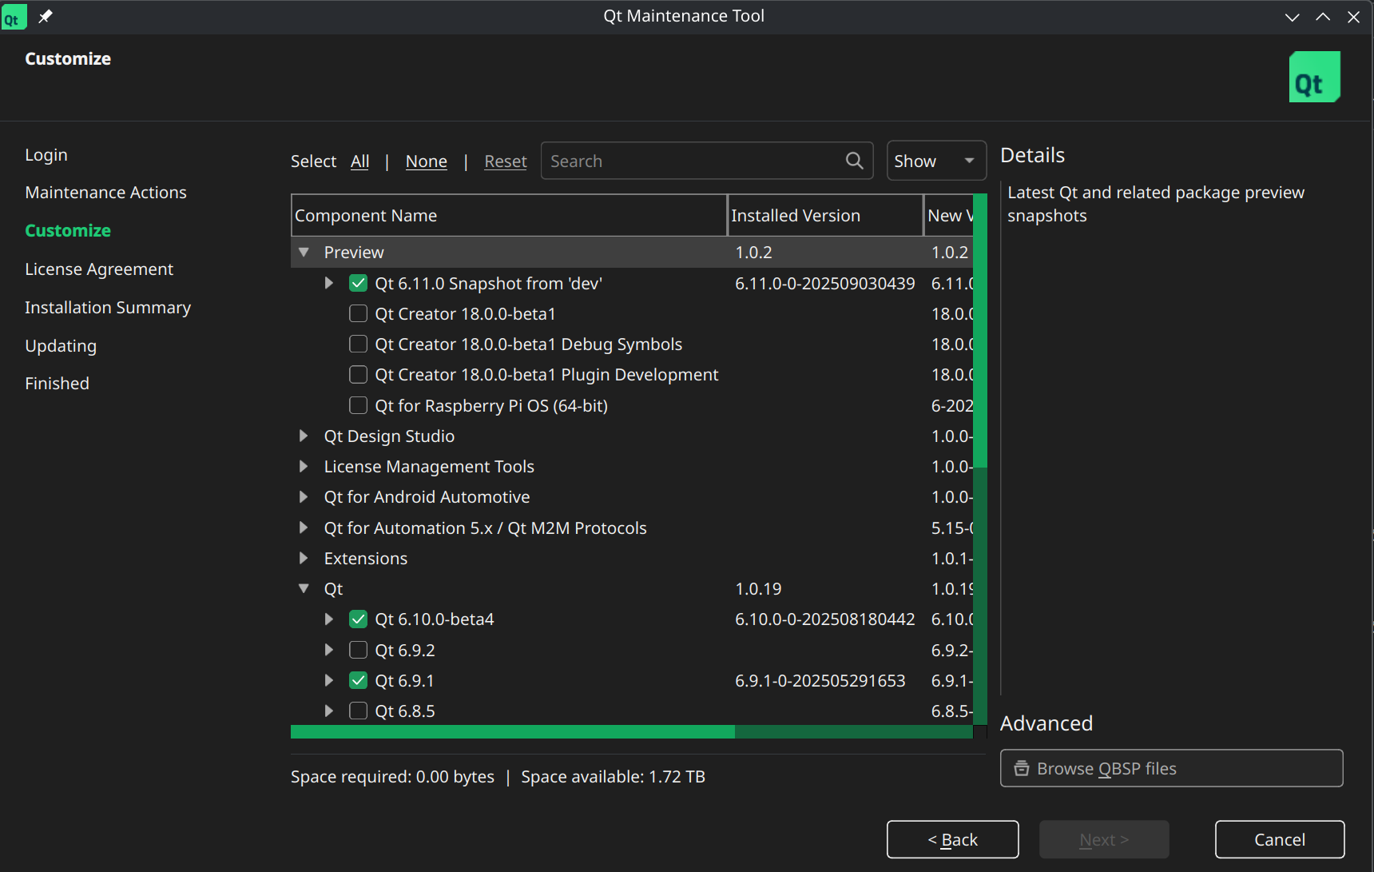This screenshot has width=1374, height=872.
Task: Expand Qt 6.8.5 subtree arrow
Action: click(x=328, y=711)
